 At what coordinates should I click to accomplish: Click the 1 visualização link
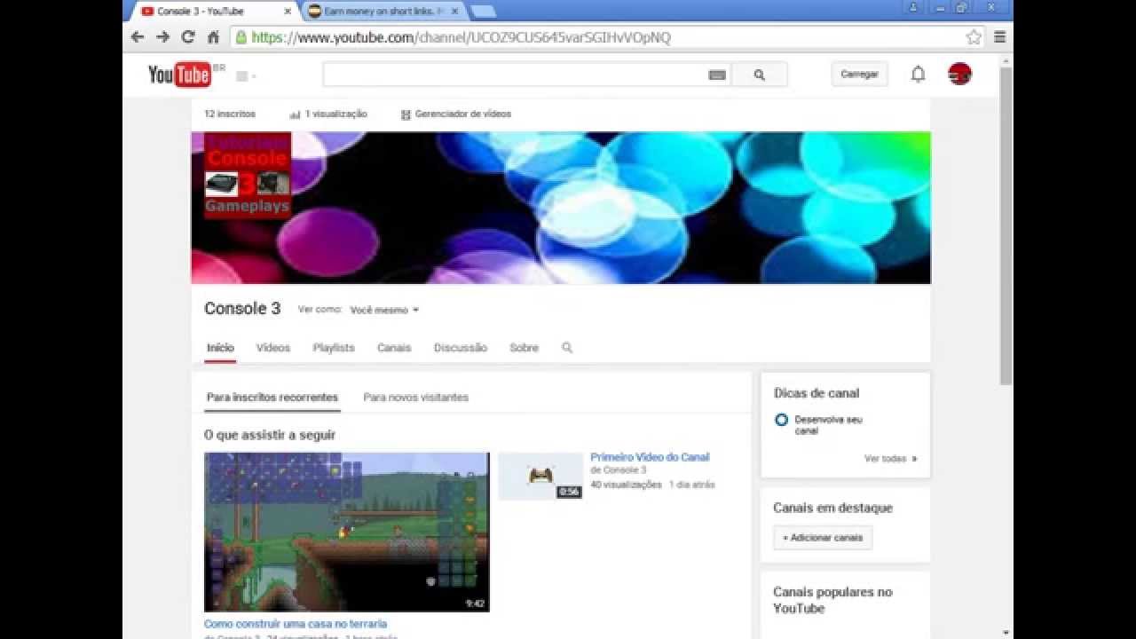pos(335,114)
